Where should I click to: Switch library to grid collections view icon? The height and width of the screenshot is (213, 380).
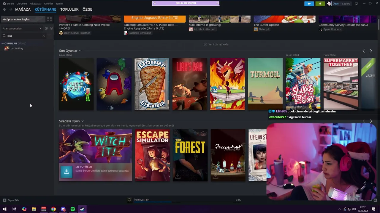tap(49, 19)
